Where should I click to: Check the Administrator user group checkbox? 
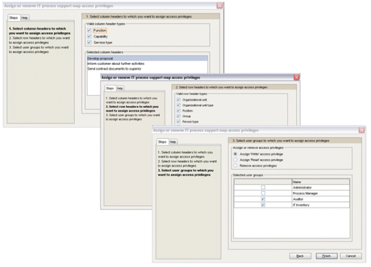pyautogui.click(x=263, y=188)
